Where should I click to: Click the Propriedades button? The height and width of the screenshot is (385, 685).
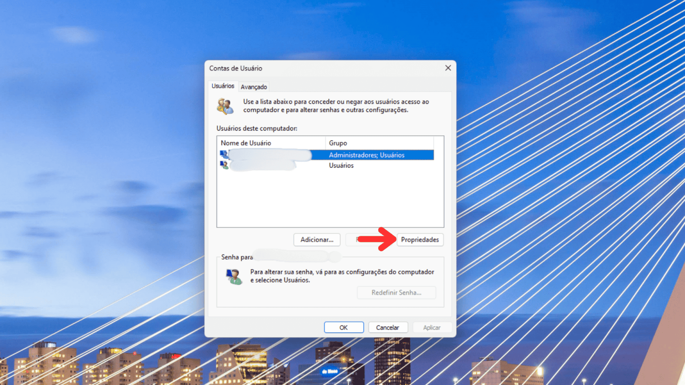point(420,240)
